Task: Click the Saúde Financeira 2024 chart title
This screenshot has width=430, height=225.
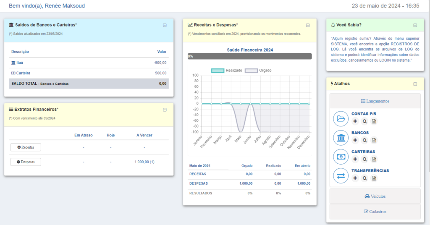Action: click(x=250, y=50)
